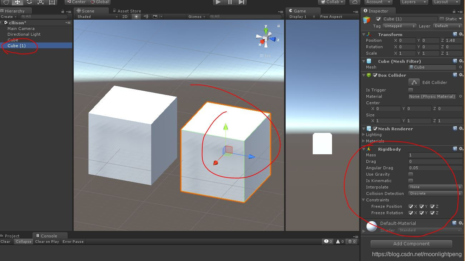Open the Inspector panel options menu
This screenshot has height=261, width=465.
pyautogui.click(x=461, y=11)
